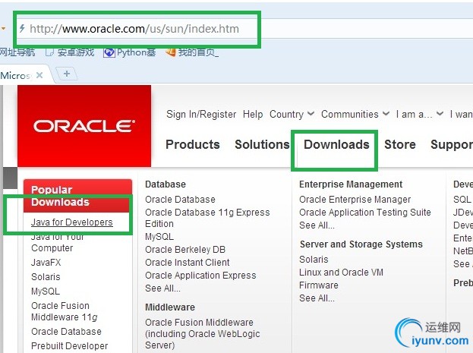The height and width of the screenshot is (353, 473).
Task: Open Sign In/Register link
Action: coord(201,115)
